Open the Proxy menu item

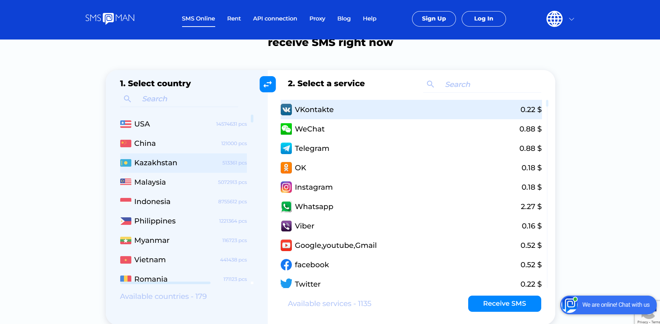317,18
